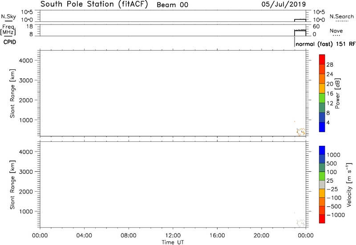Click the '-25' label on Velocity colorbar
This screenshot has width=356, height=245.
[332, 189]
